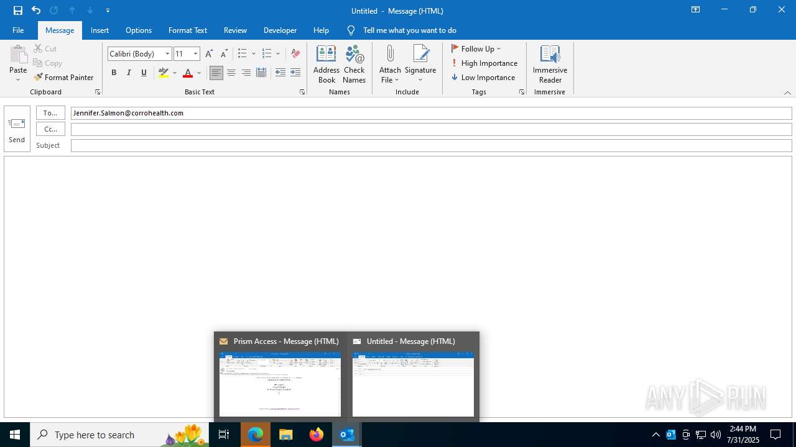Switch to the Options tab
796x447 pixels.
click(x=139, y=30)
